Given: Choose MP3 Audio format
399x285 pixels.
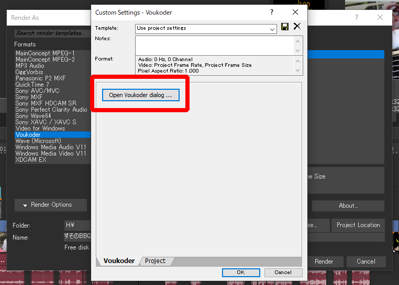Looking at the screenshot, I should (30, 66).
